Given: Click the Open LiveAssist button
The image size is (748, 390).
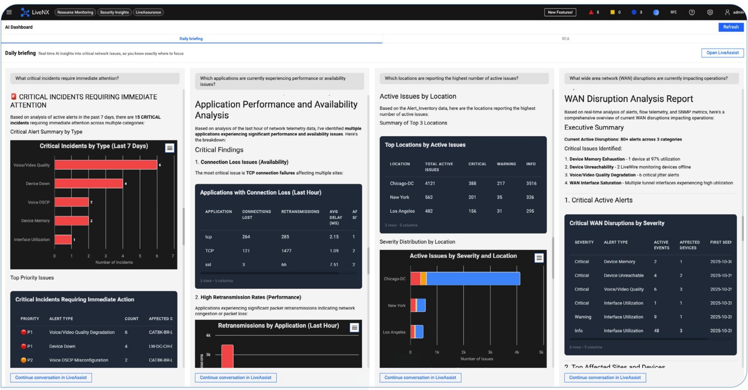Looking at the screenshot, I should (x=722, y=53).
